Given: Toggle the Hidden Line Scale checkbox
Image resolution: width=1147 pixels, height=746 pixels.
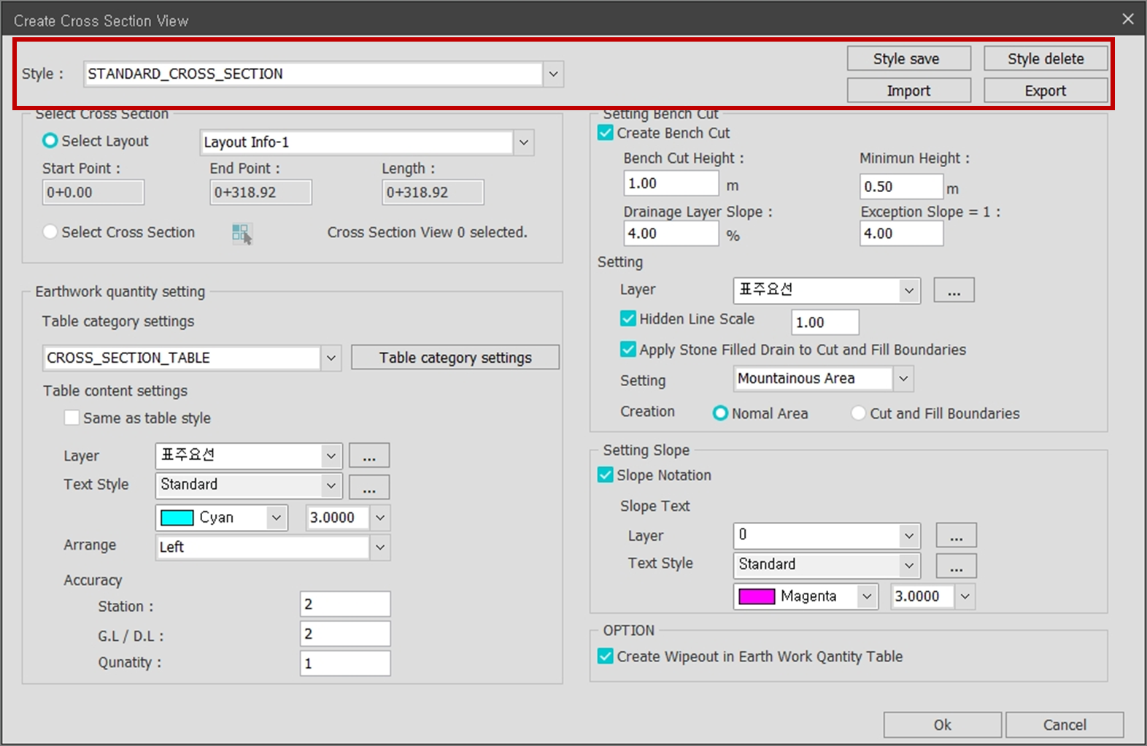Looking at the screenshot, I should click(x=627, y=318).
